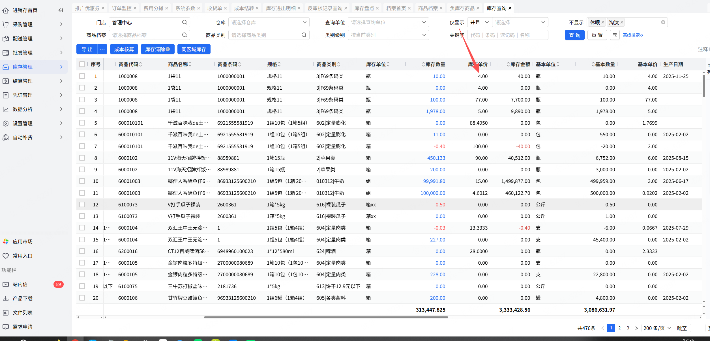Screen dimensions: 710x341
Task: Click the more options button beside 导出
Action: [102, 49]
